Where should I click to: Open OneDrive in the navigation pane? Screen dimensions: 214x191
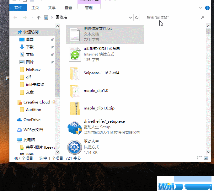click(32, 120)
